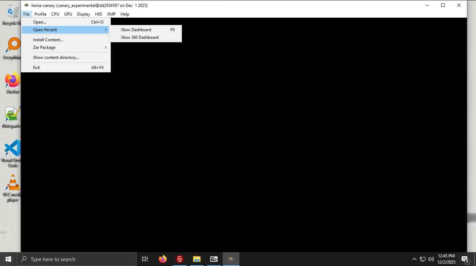Open the notification center icon
Screen dimensions: 476x266
pos(465,259)
